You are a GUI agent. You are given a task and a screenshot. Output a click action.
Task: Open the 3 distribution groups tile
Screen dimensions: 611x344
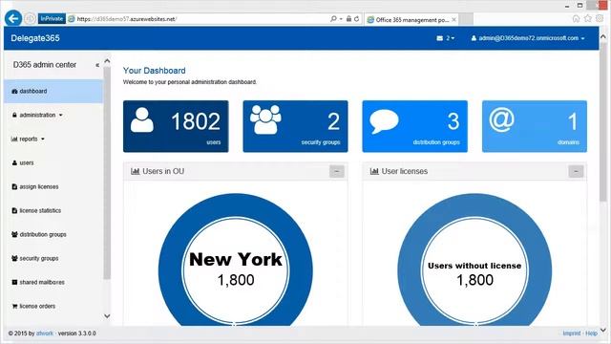[x=415, y=126]
